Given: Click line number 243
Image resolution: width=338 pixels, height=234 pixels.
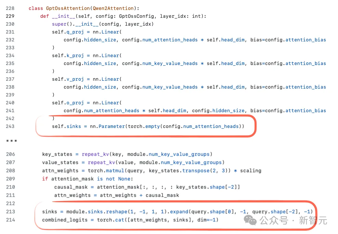Looking at the screenshot, I should (x=10, y=126).
